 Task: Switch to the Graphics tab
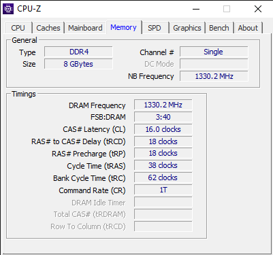(x=187, y=28)
